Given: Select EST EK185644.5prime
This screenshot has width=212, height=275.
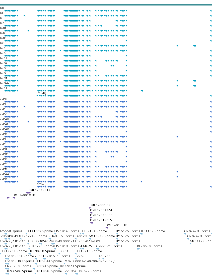Looking at the screenshot, I should [x=48, y=261].
